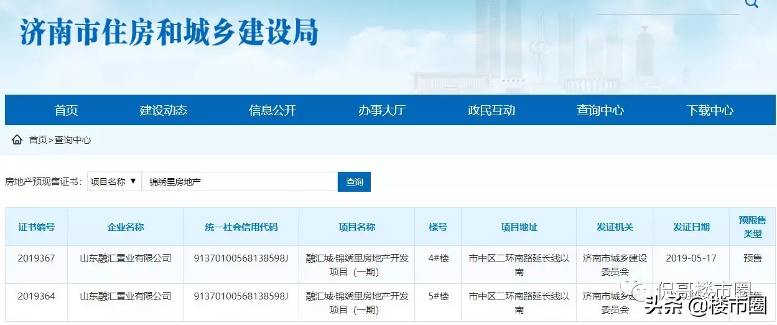This screenshot has width=777, height=325.
Task: Click the 楼号 column header
Action: (438, 227)
